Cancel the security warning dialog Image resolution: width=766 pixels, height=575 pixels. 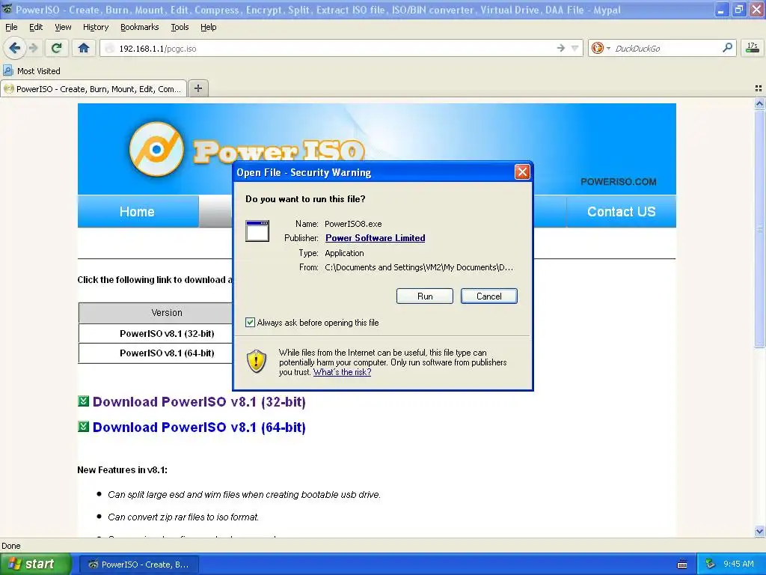(x=488, y=296)
